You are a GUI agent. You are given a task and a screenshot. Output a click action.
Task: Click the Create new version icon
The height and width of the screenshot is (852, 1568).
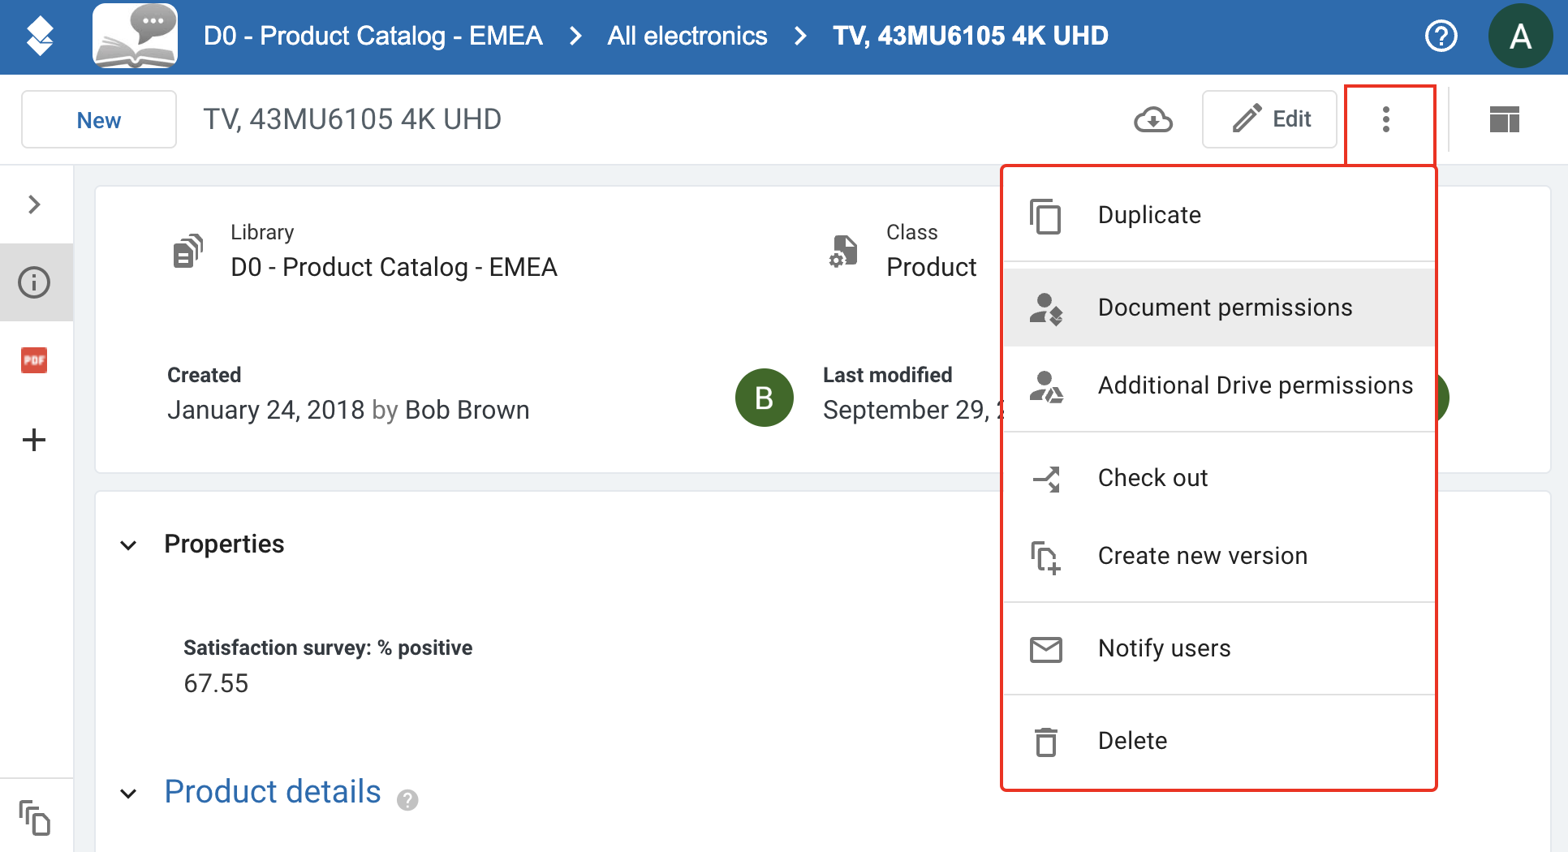(x=1045, y=557)
